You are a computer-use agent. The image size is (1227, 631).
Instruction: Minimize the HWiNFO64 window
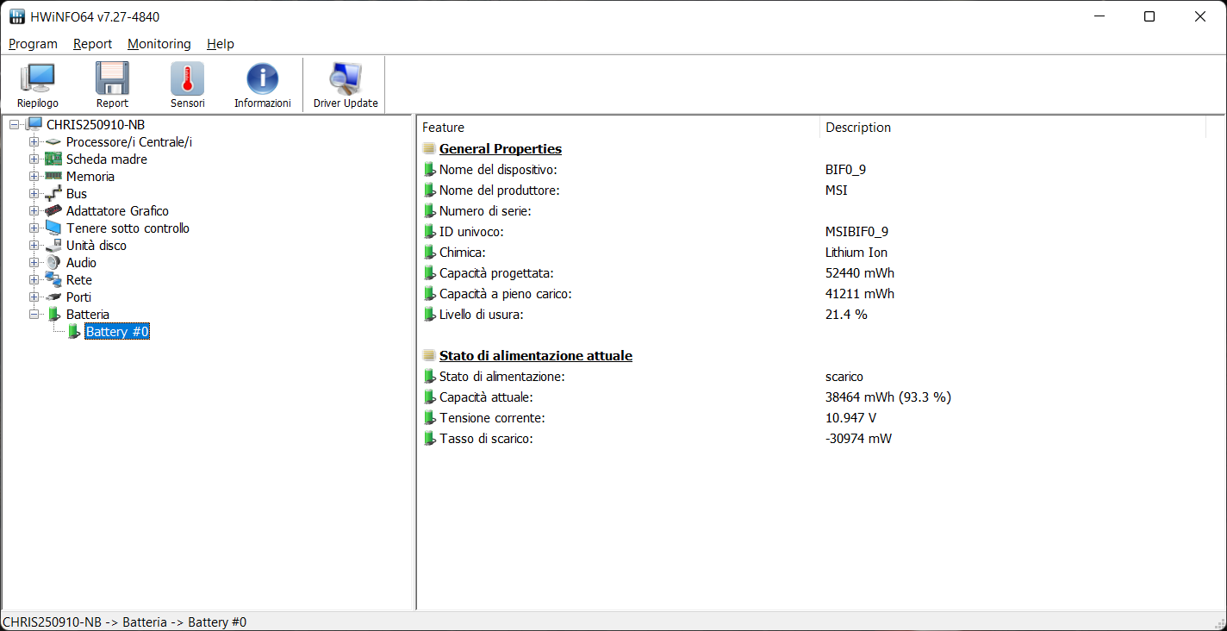[x=1099, y=16]
